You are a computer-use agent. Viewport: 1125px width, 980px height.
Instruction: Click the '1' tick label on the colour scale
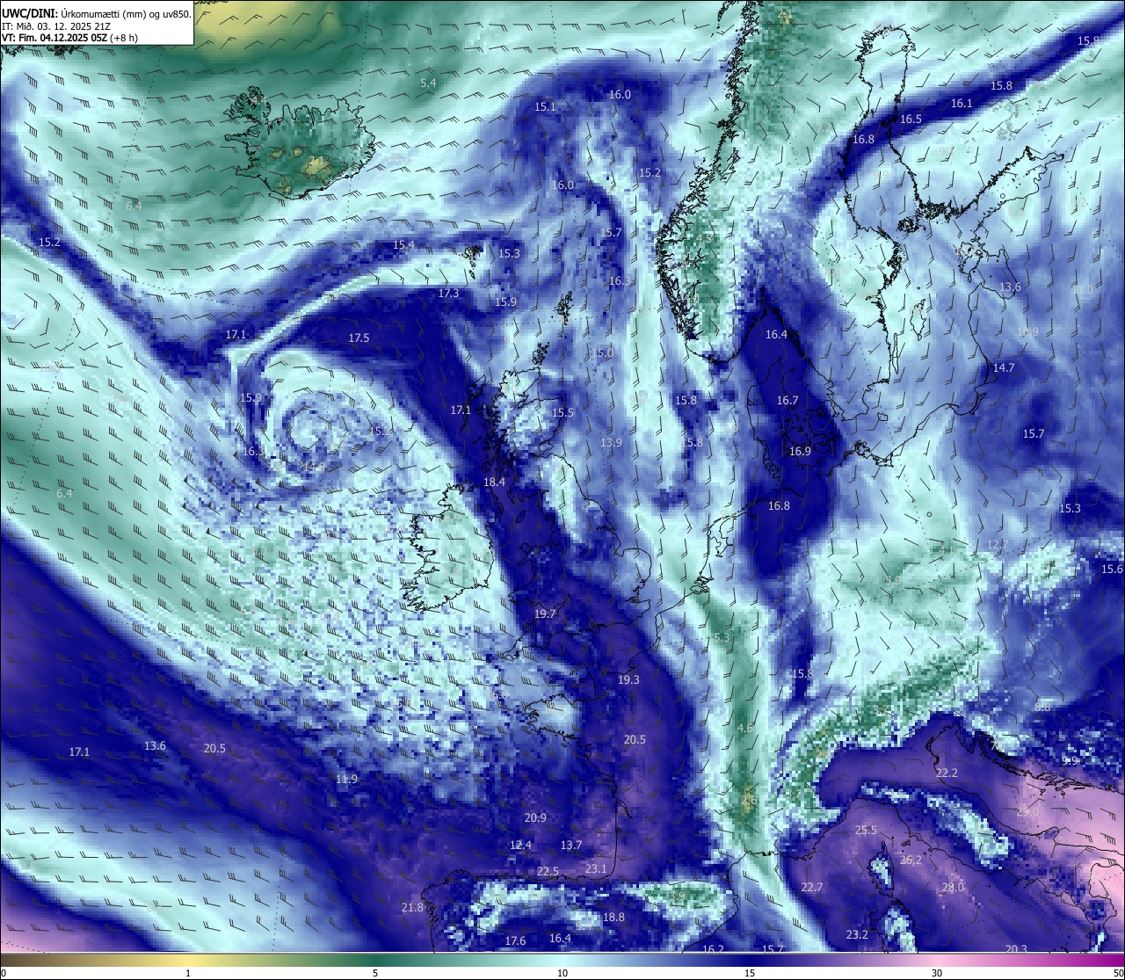click(x=187, y=973)
